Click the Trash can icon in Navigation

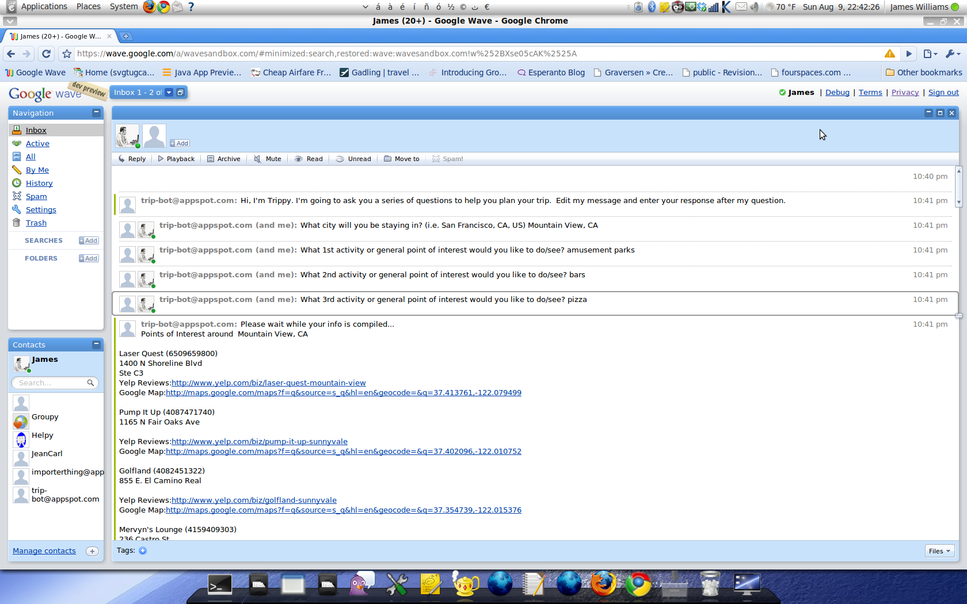pos(17,223)
